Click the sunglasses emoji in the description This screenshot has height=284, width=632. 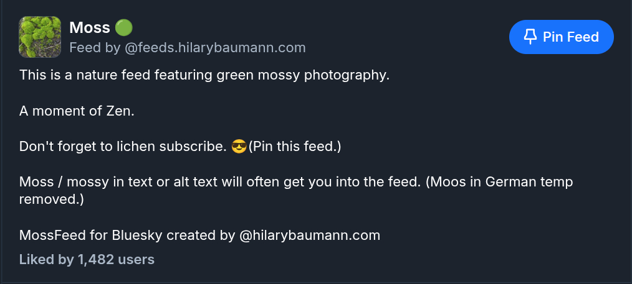coord(238,147)
